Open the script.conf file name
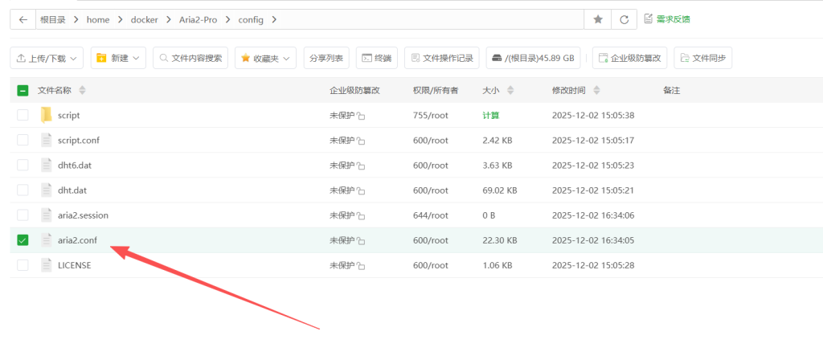 79,140
